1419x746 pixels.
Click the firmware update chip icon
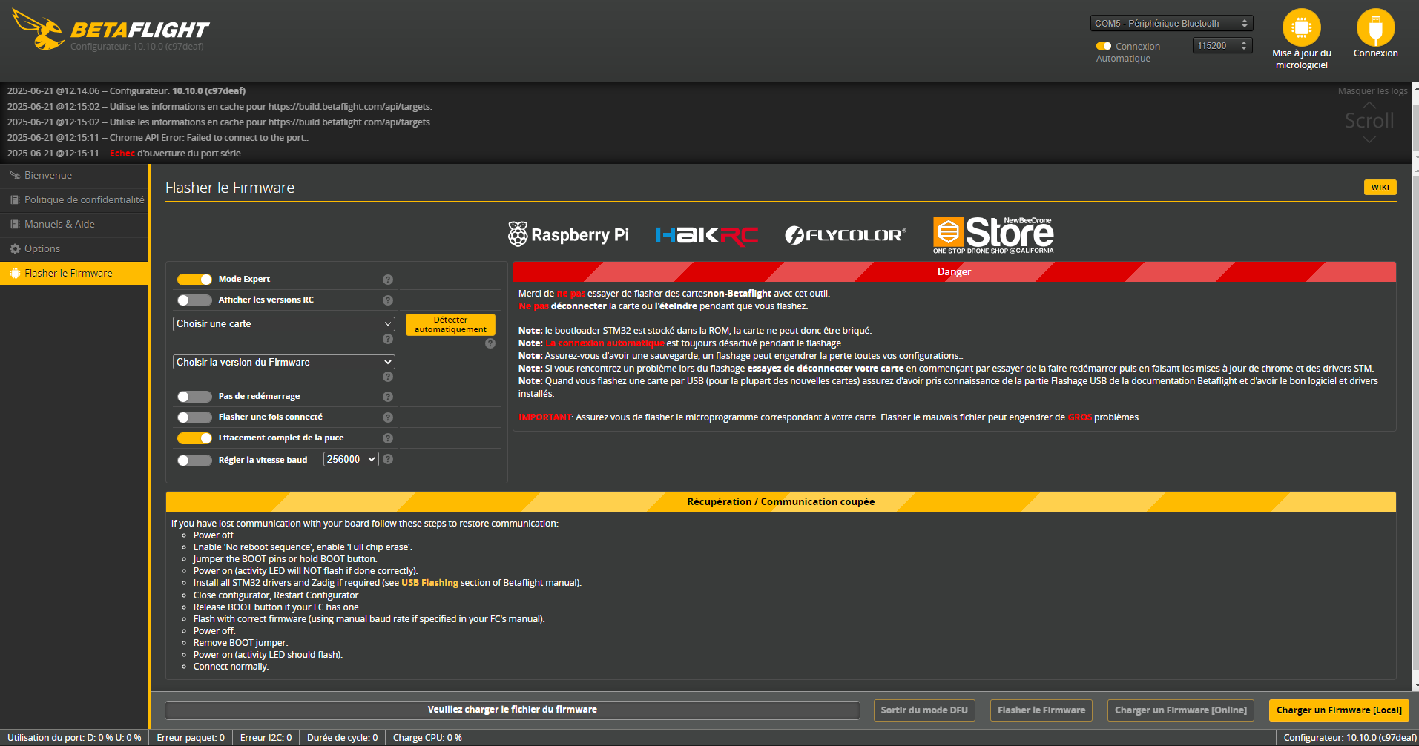pyautogui.click(x=1301, y=28)
